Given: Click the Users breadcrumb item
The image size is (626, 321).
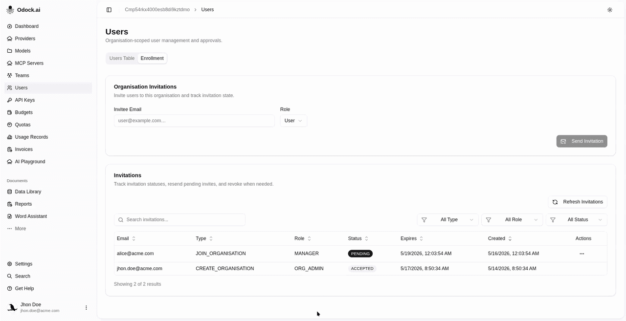Looking at the screenshot, I should point(207,10).
